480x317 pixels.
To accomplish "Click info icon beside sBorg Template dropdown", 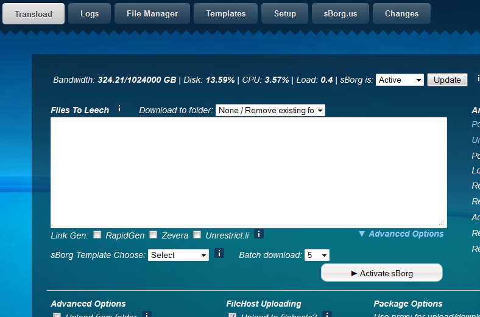I will [x=219, y=253].
